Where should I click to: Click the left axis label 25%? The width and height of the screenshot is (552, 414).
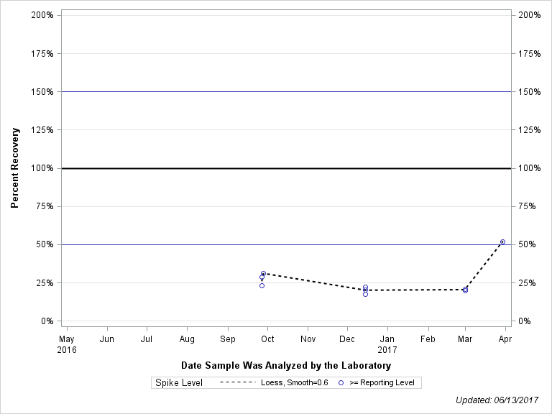[x=45, y=283]
